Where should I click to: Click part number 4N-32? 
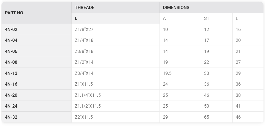click(11, 117)
